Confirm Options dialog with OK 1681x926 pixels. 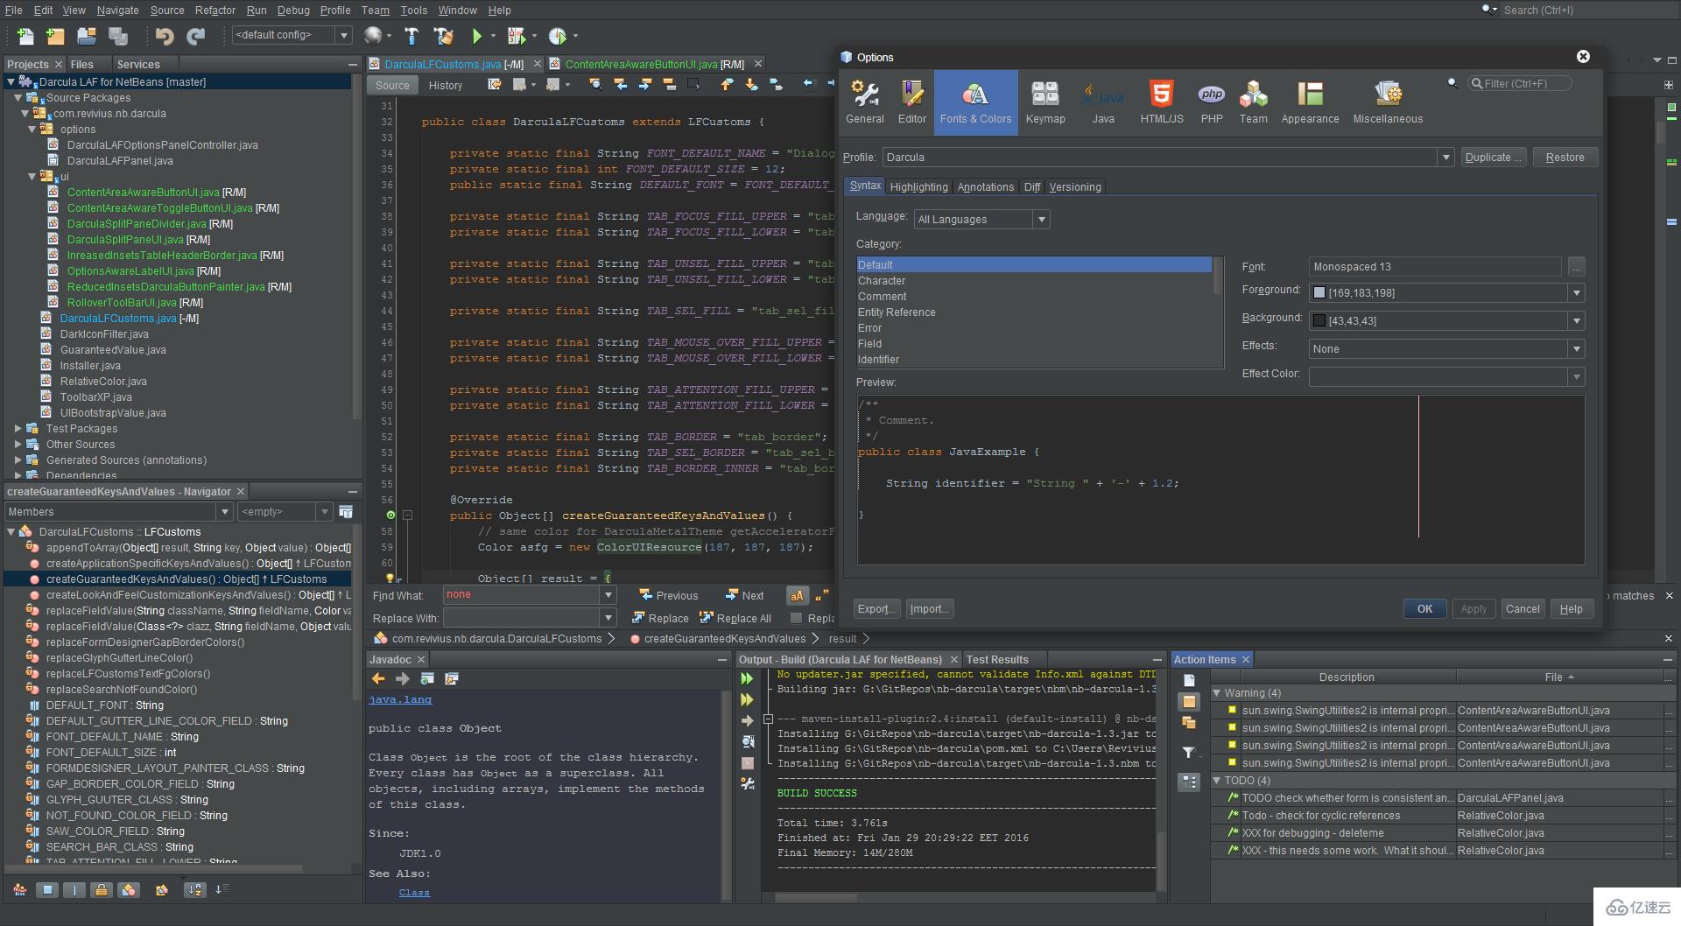(x=1424, y=609)
